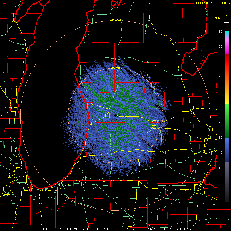
Task: Click the green band of the color scale
Action: tap(227, 121)
